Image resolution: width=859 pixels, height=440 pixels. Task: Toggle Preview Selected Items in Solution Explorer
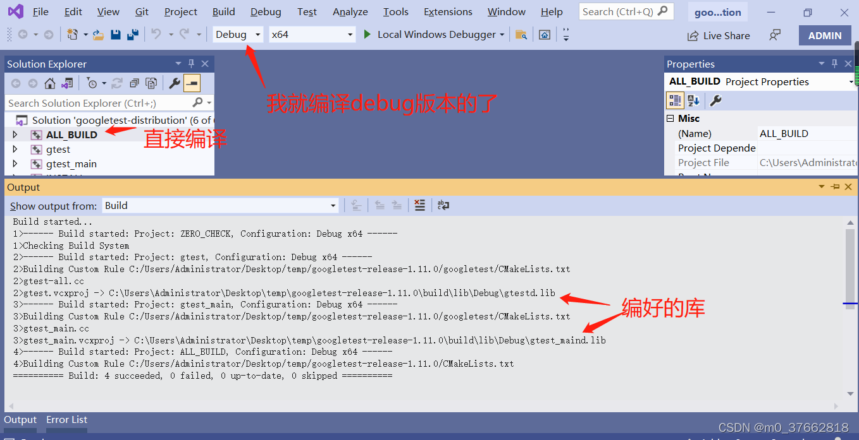click(192, 83)
